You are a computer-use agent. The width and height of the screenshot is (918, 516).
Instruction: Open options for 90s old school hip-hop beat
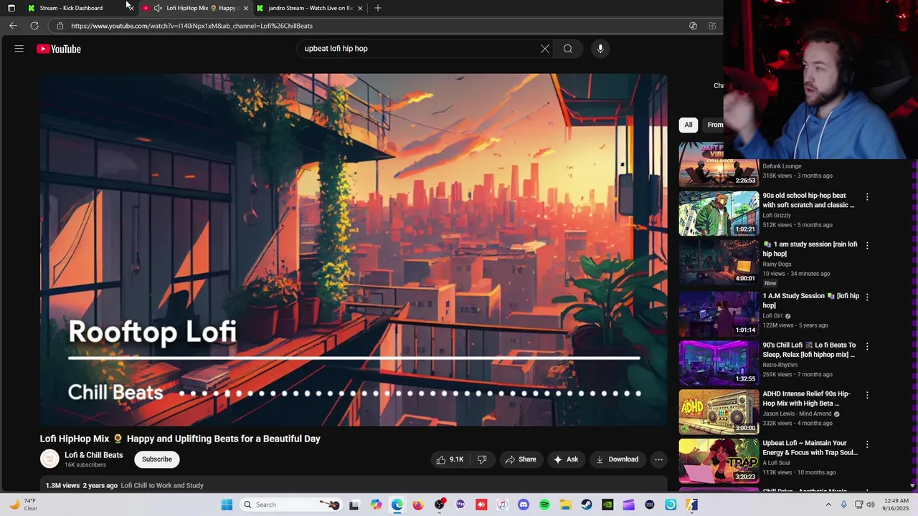pyautogui.click(x=867, y=196)
